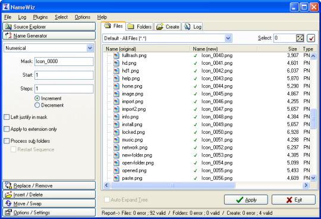Click the image.png file icon
The image size is (321, 219).
pos(117,94)
